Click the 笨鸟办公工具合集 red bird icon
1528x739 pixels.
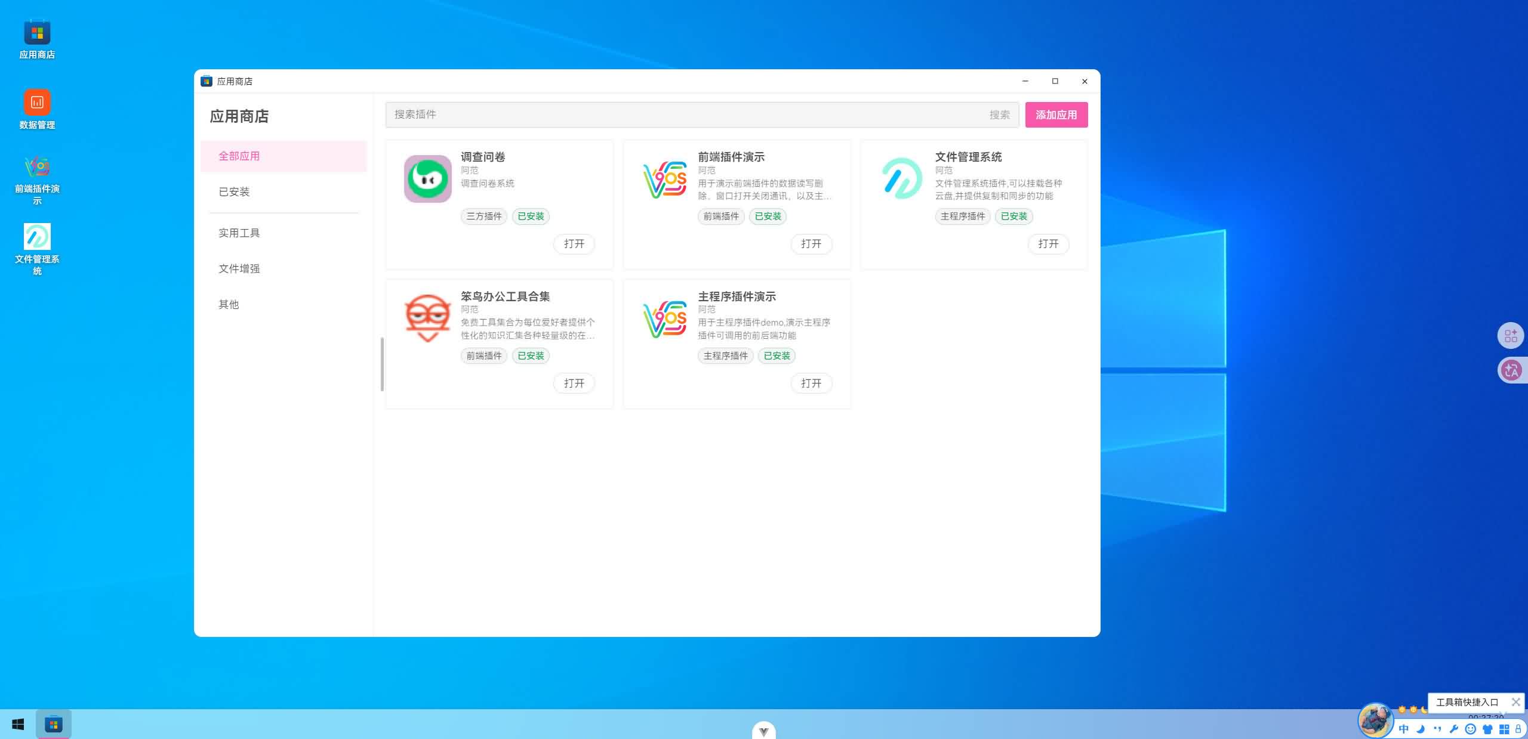point(427,318)
